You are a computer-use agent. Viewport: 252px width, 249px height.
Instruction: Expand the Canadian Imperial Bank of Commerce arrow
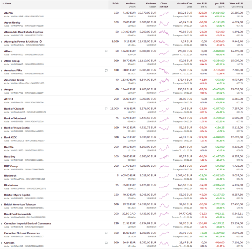pos(2,224)
